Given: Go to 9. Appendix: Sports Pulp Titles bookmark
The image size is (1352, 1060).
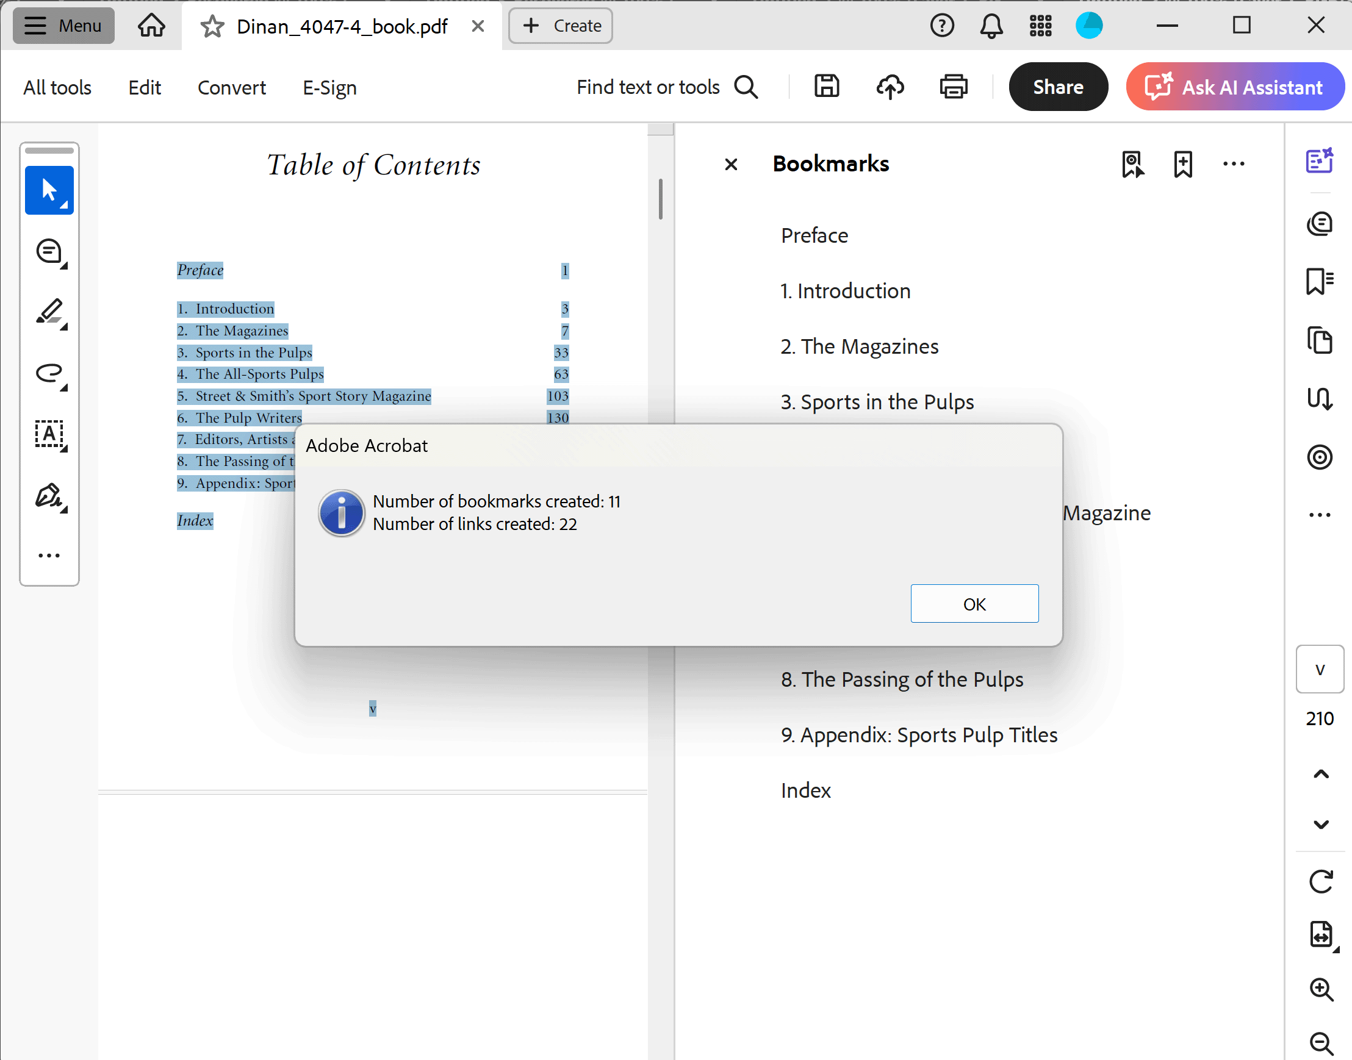Looking at the screenshot, I should [x=919, y=735].
